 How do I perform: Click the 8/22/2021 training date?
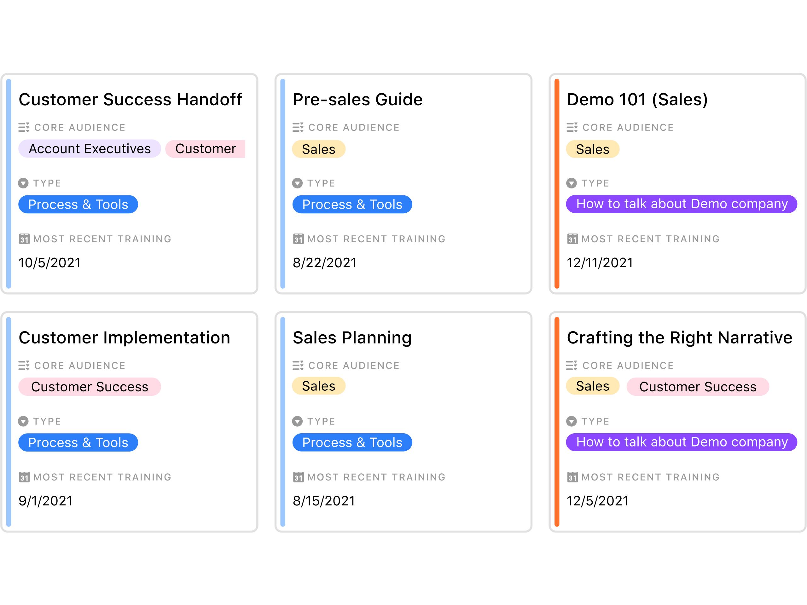pyautogui.click(x=325, y=262)
